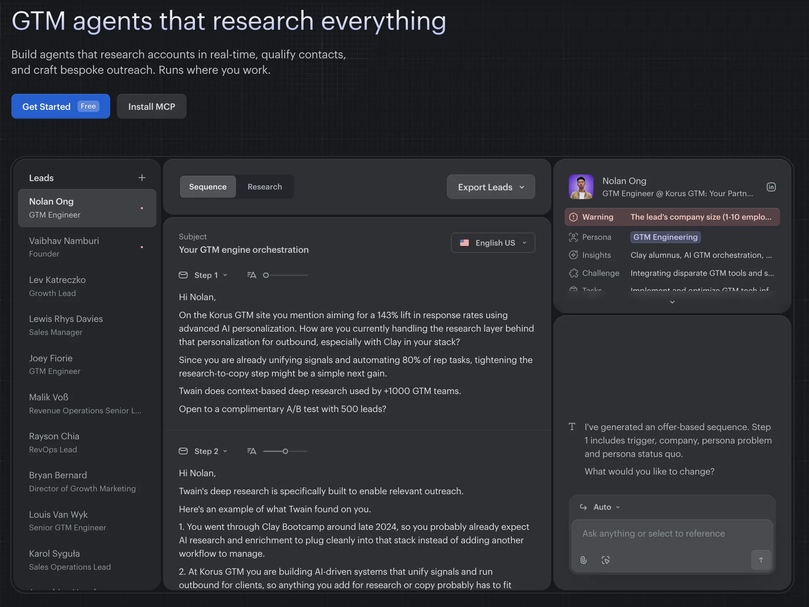The image size is (809, 607).
Task: Click the Persona icon
Action: click(x=573, y=237)
